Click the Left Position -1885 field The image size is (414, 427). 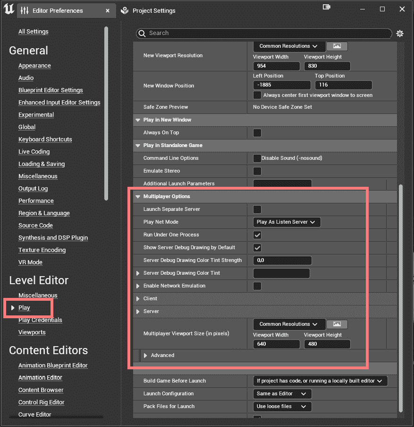coord(282,85)
